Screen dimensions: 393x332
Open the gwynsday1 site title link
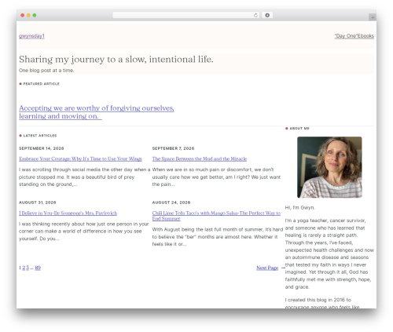(31, 36)
